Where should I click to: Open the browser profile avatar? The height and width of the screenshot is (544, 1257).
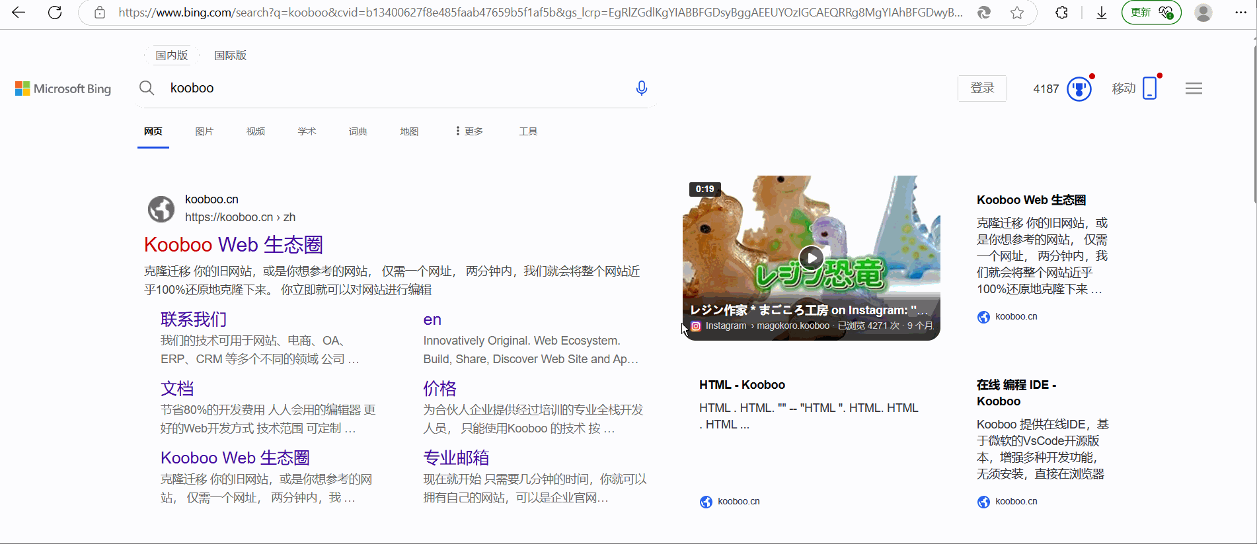click(x=1203, y=13)
